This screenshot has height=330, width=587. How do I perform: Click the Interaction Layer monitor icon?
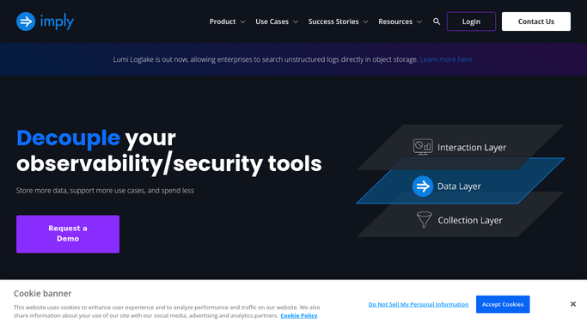click(x=423, y=147)
